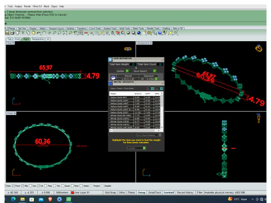Image resolution: width=271 pixels, height=203 pixels.
Task: Open the Mail app from the taskbar
Action: [41, 199]
